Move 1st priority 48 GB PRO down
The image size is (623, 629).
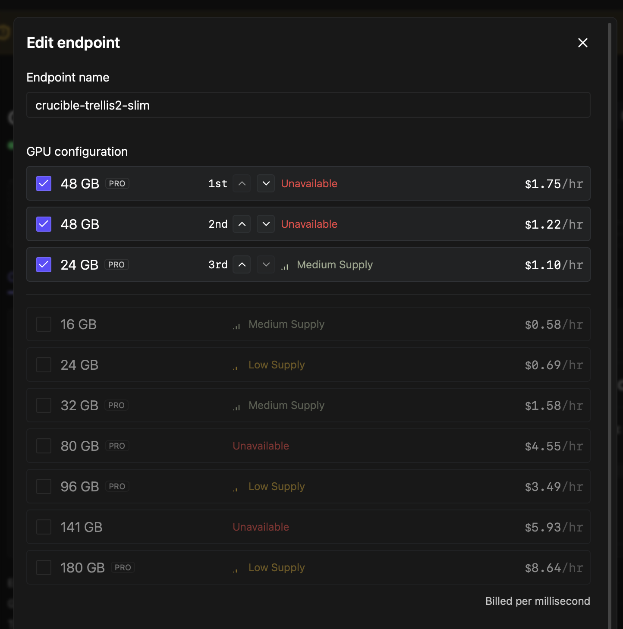(266, 183)
